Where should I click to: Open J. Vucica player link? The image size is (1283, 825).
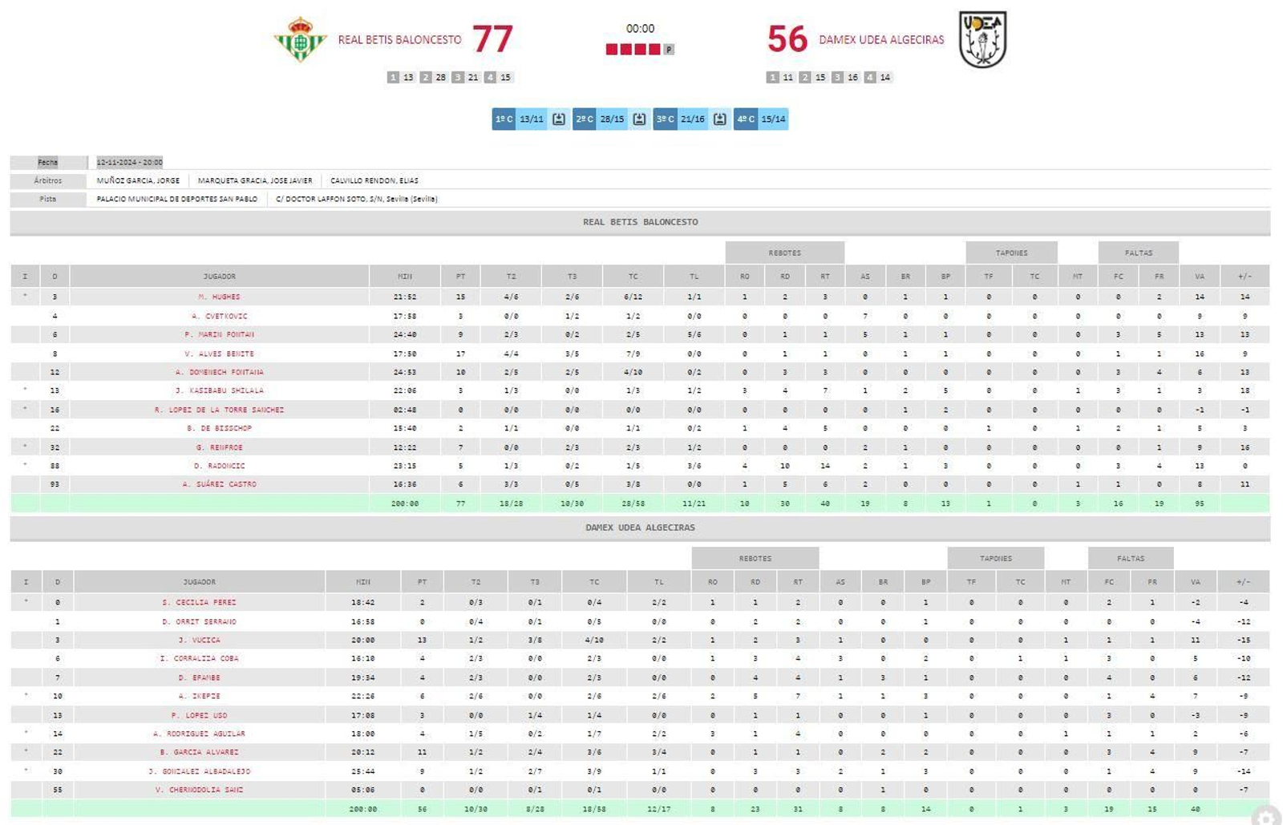point(199,640)
